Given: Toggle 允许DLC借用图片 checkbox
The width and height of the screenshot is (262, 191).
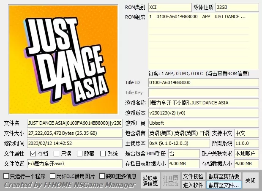Looking at the screenshot, I should tap(53, 176).
